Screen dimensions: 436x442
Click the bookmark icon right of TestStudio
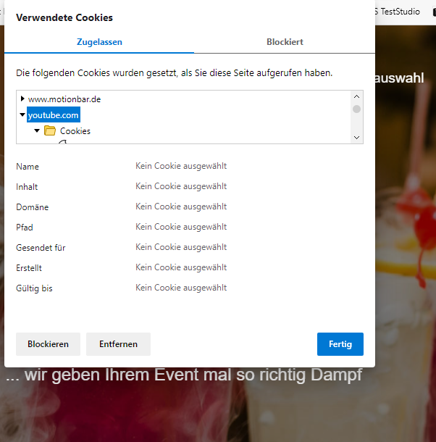pyautogui.click(x=434, y=12)
